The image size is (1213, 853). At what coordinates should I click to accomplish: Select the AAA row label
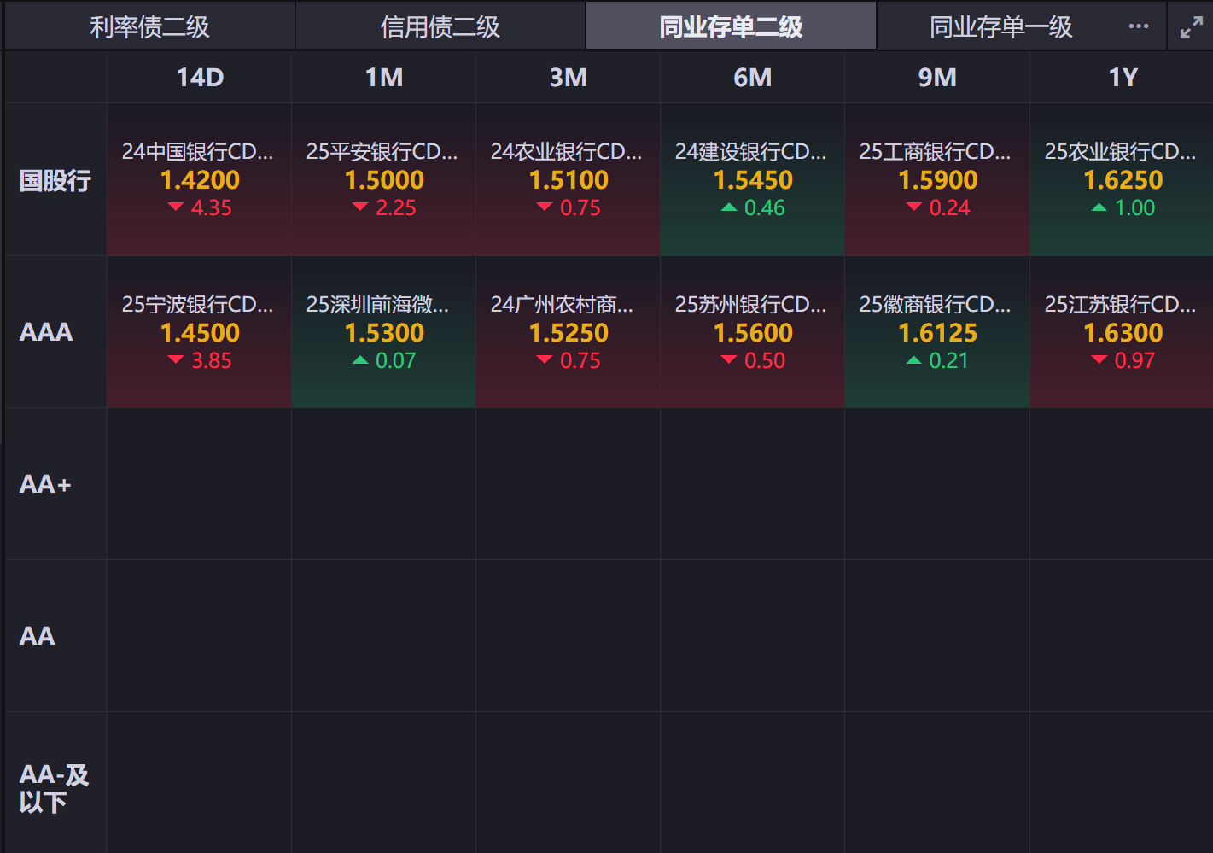46,332
